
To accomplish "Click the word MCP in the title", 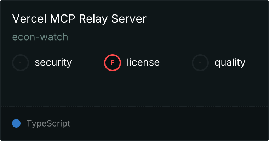I will (62, 19).
